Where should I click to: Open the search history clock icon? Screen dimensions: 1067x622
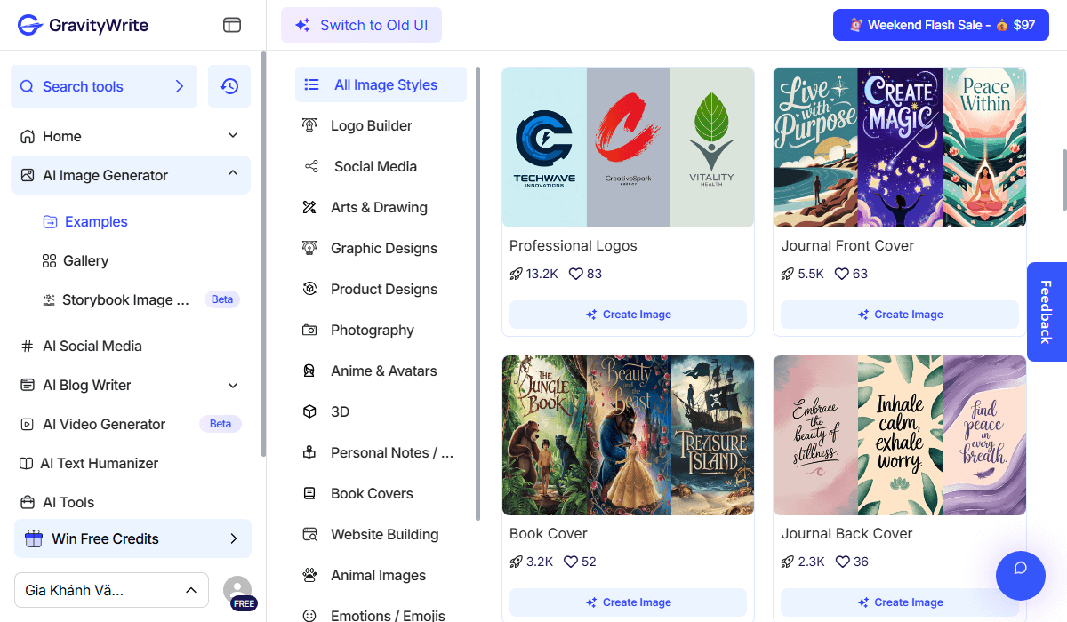(x=229, y=86)
